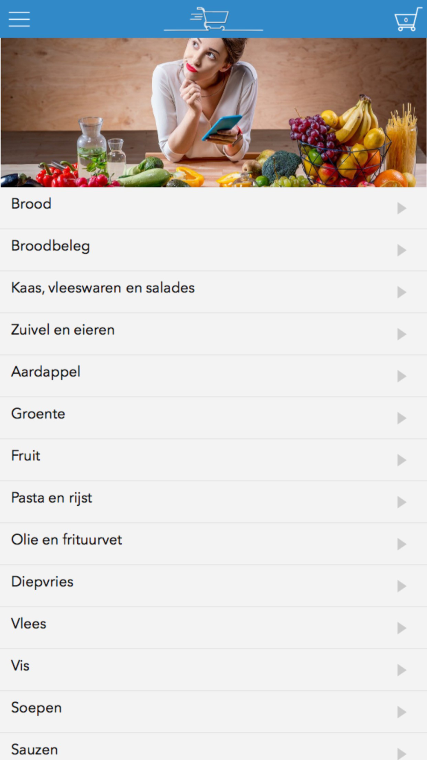Viewport: 427px width, 760px height.
Task: Expand the Groente arrow icon
Action: (401, 418)
